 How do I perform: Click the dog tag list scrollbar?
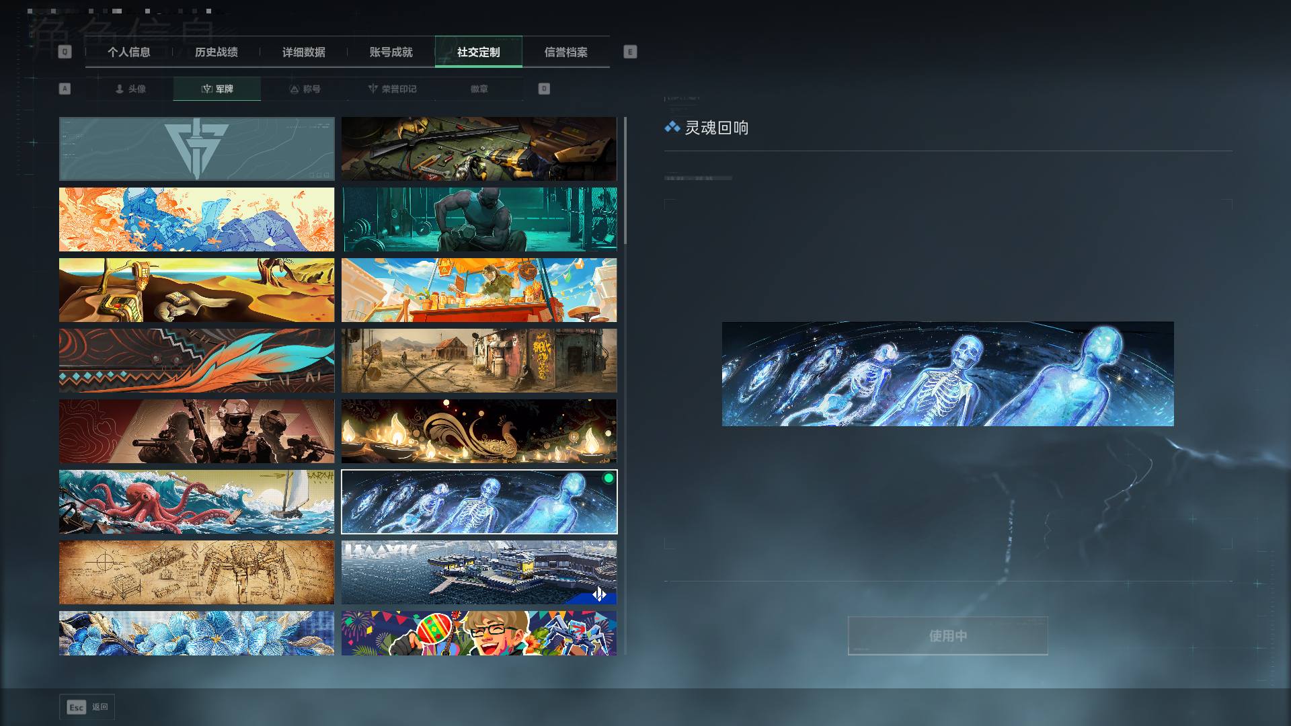click(625, 181)
